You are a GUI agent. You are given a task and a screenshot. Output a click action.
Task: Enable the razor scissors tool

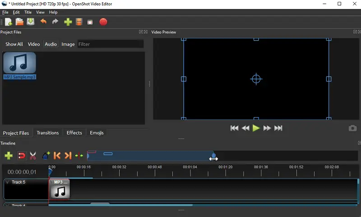pos(33,156)
